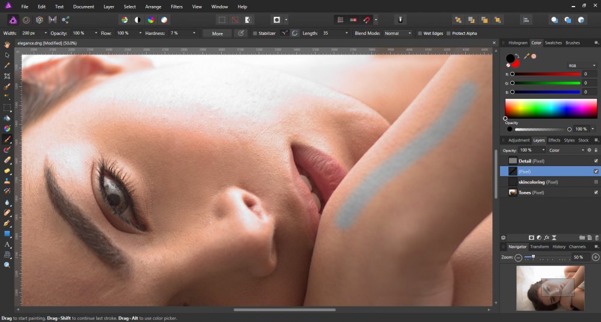Open the Filters menu
This screenshot has height=322, width=601.
177,7
